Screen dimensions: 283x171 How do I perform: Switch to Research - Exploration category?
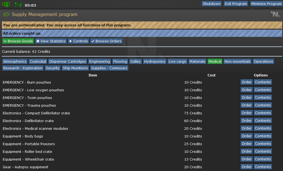pos(23,68)
